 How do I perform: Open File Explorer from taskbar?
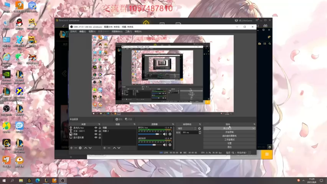pos(21,180)
